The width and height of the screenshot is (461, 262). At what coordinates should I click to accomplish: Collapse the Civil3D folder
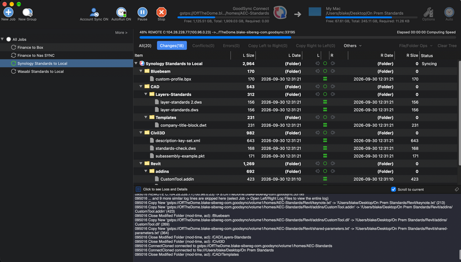click(x=141, y=132)
